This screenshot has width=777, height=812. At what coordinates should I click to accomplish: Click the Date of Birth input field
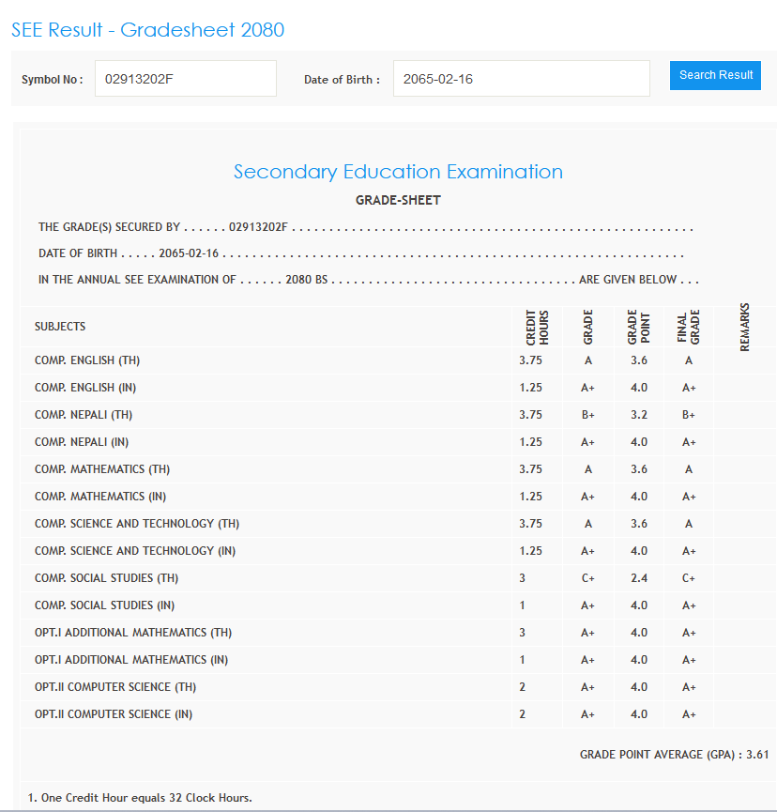[521, 79]
